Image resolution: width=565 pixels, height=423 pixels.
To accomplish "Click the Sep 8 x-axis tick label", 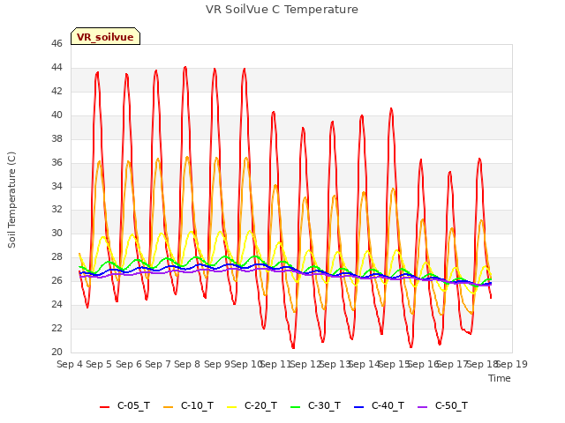I will click(x=187, y=364).
